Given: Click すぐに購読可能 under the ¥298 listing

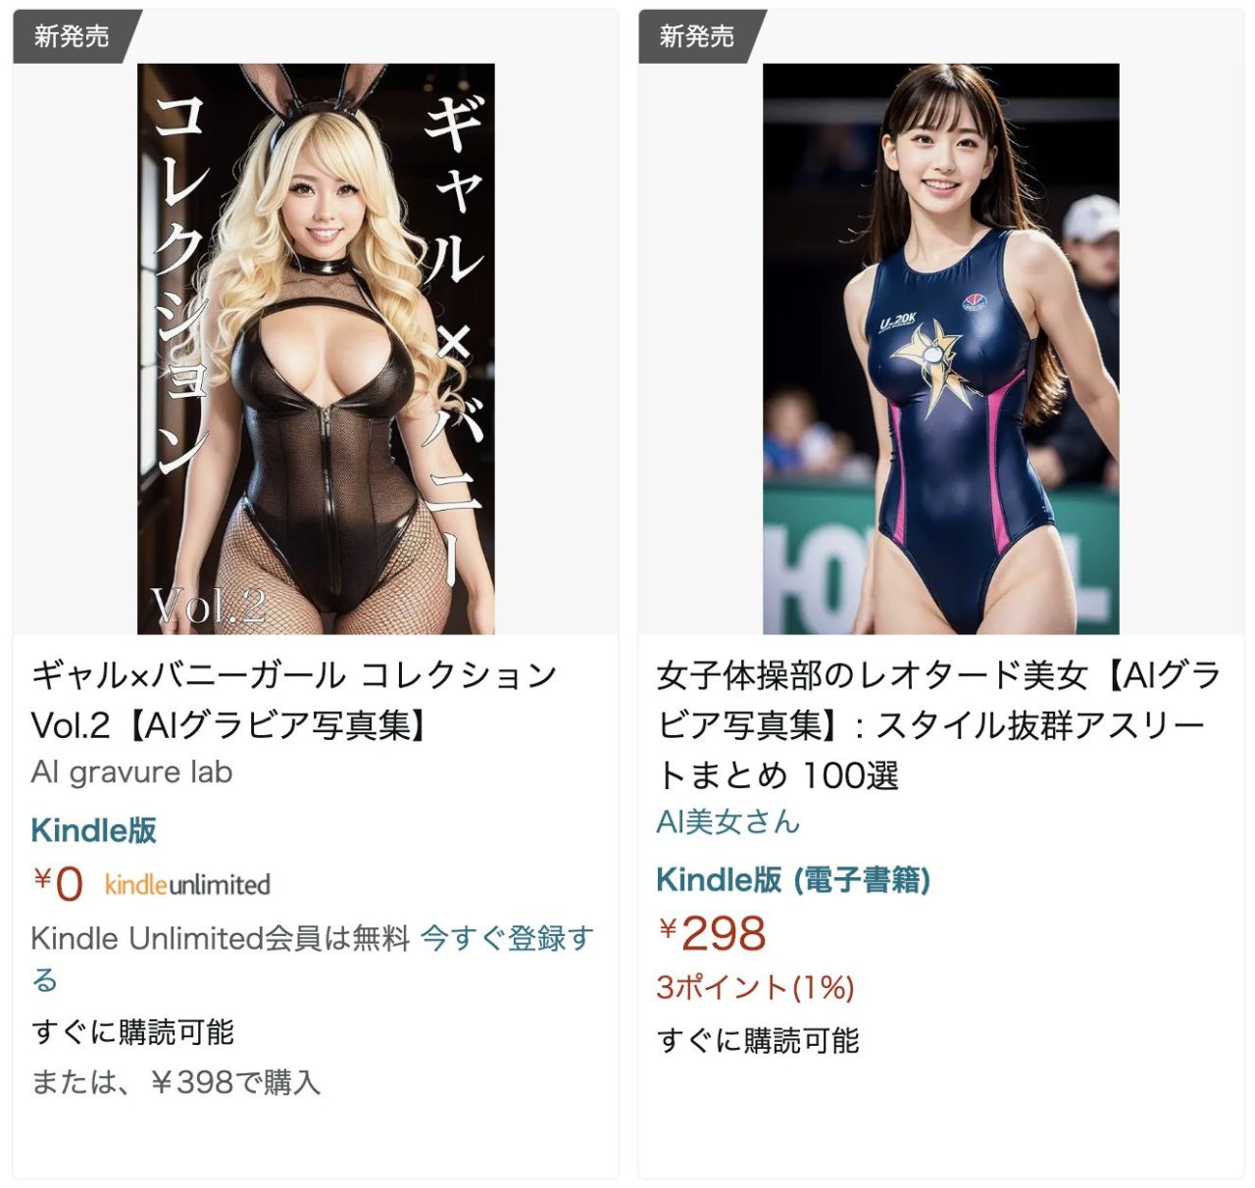Looking at the screenshot, I should tap(758, 1040).
